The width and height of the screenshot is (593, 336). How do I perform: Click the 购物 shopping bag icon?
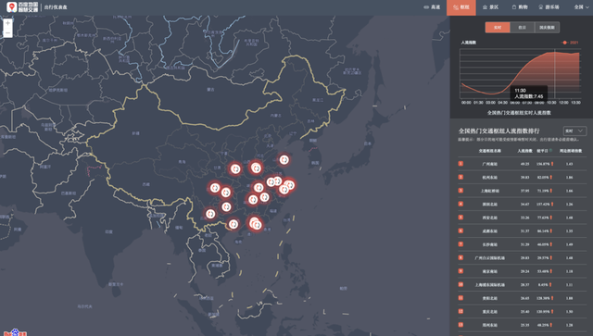514,7
